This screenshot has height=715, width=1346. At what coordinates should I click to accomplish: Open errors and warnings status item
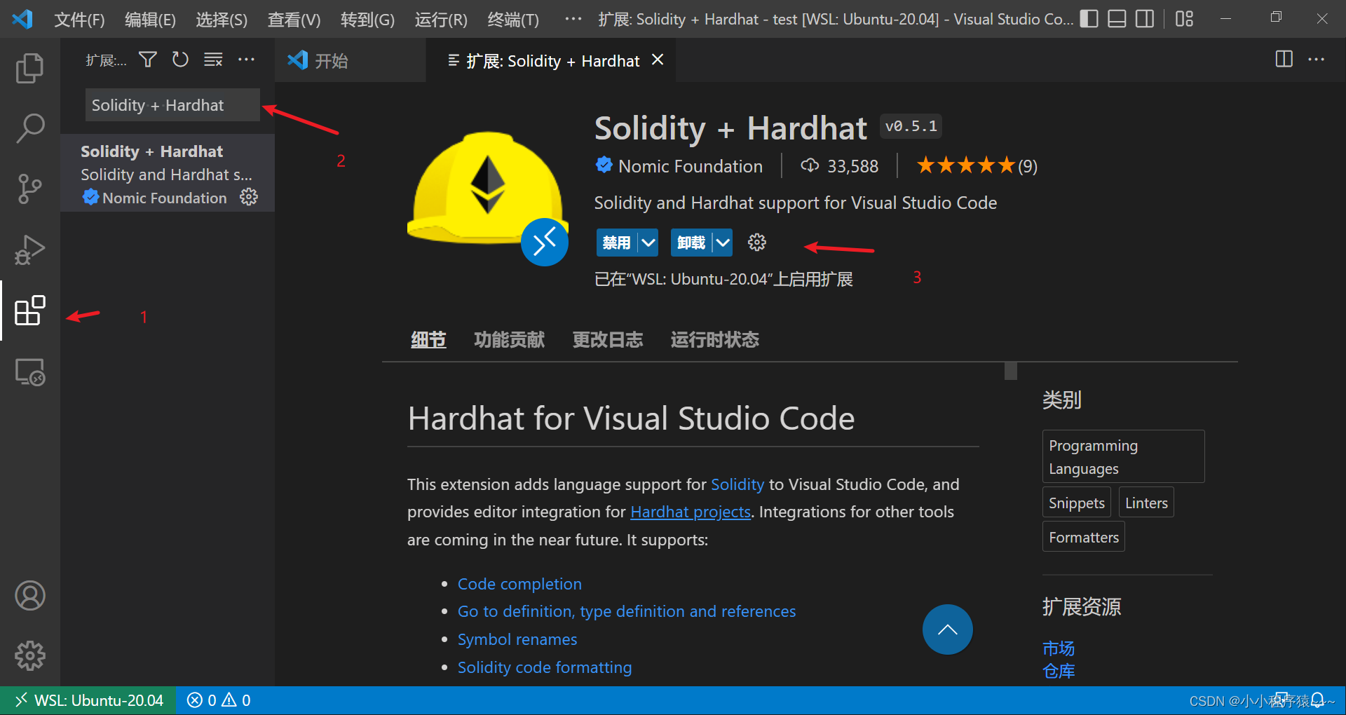(x=219, y=700)
